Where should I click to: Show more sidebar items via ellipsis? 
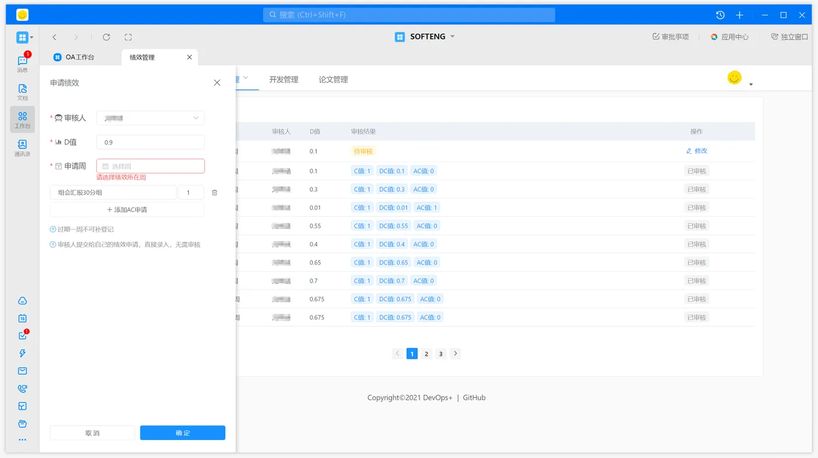point(22,440)
